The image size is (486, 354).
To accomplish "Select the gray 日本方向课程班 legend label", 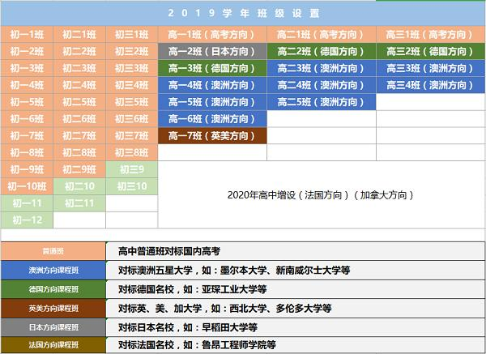I will (53, 326).
